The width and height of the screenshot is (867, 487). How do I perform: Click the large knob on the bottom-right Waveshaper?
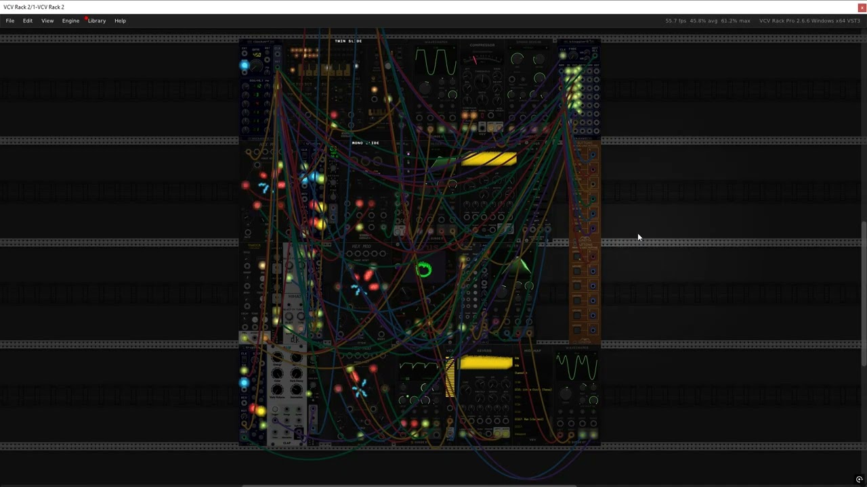[566, 394]
